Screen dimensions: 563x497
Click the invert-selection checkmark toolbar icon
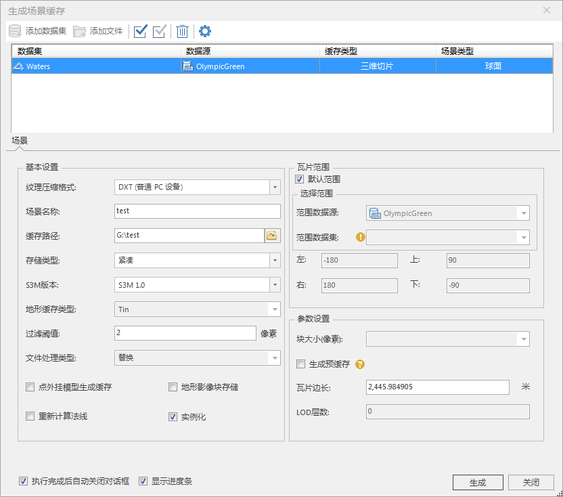tap(160, 31)
